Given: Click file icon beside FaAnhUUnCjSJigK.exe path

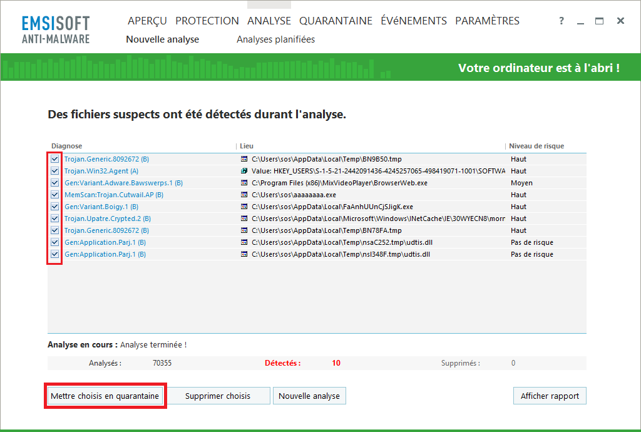Looking at the screenshot, I should click(245, 207).
